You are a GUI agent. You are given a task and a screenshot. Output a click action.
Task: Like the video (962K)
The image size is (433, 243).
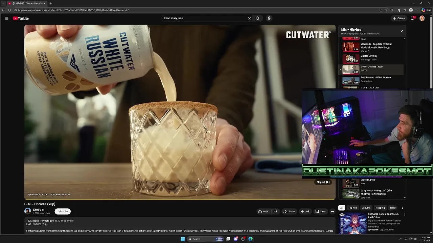tap(264, 212)
